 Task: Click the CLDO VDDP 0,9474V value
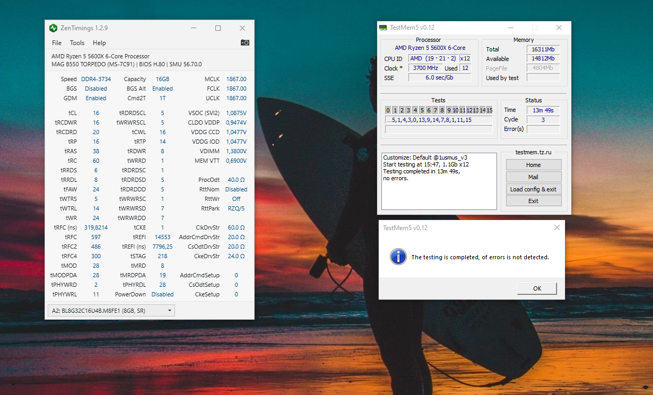coord(236,122)
